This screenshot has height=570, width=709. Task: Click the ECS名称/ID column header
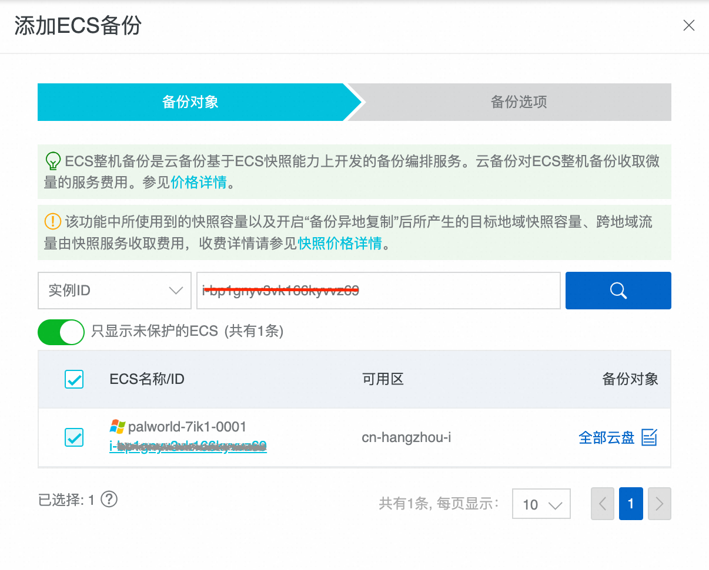coord(147,379)
